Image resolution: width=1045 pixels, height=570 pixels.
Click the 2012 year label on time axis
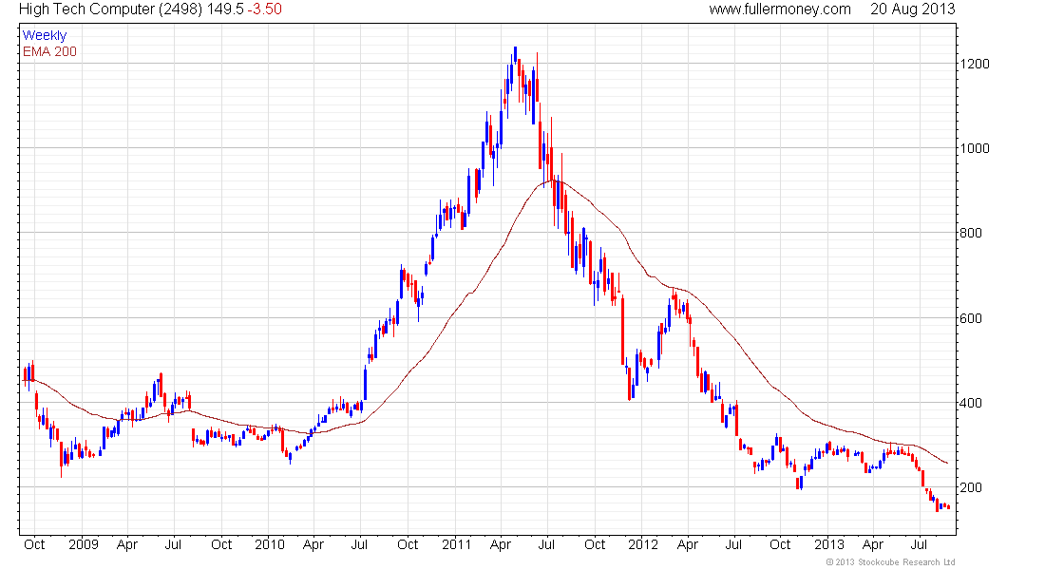click(x=643, y=544)
